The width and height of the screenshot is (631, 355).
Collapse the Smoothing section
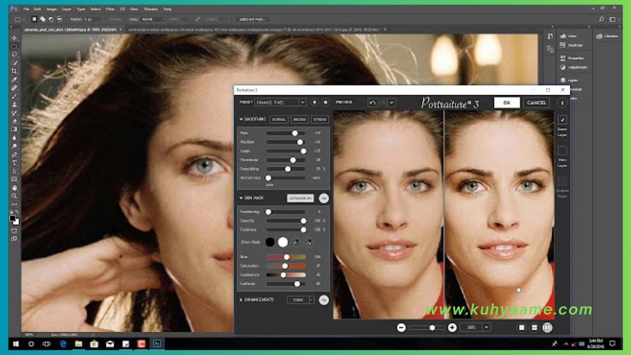[241, 119]
